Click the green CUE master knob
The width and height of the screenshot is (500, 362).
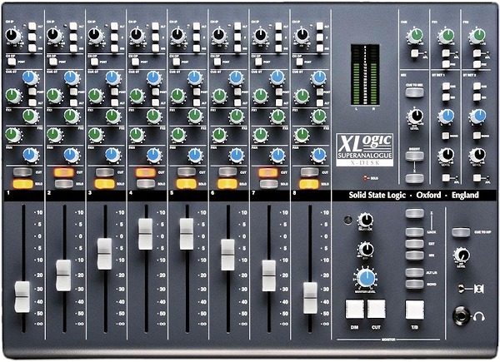414,36
